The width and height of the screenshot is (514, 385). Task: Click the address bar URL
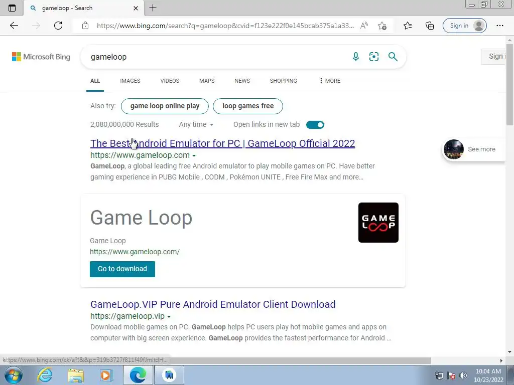[x=225, y=26]
